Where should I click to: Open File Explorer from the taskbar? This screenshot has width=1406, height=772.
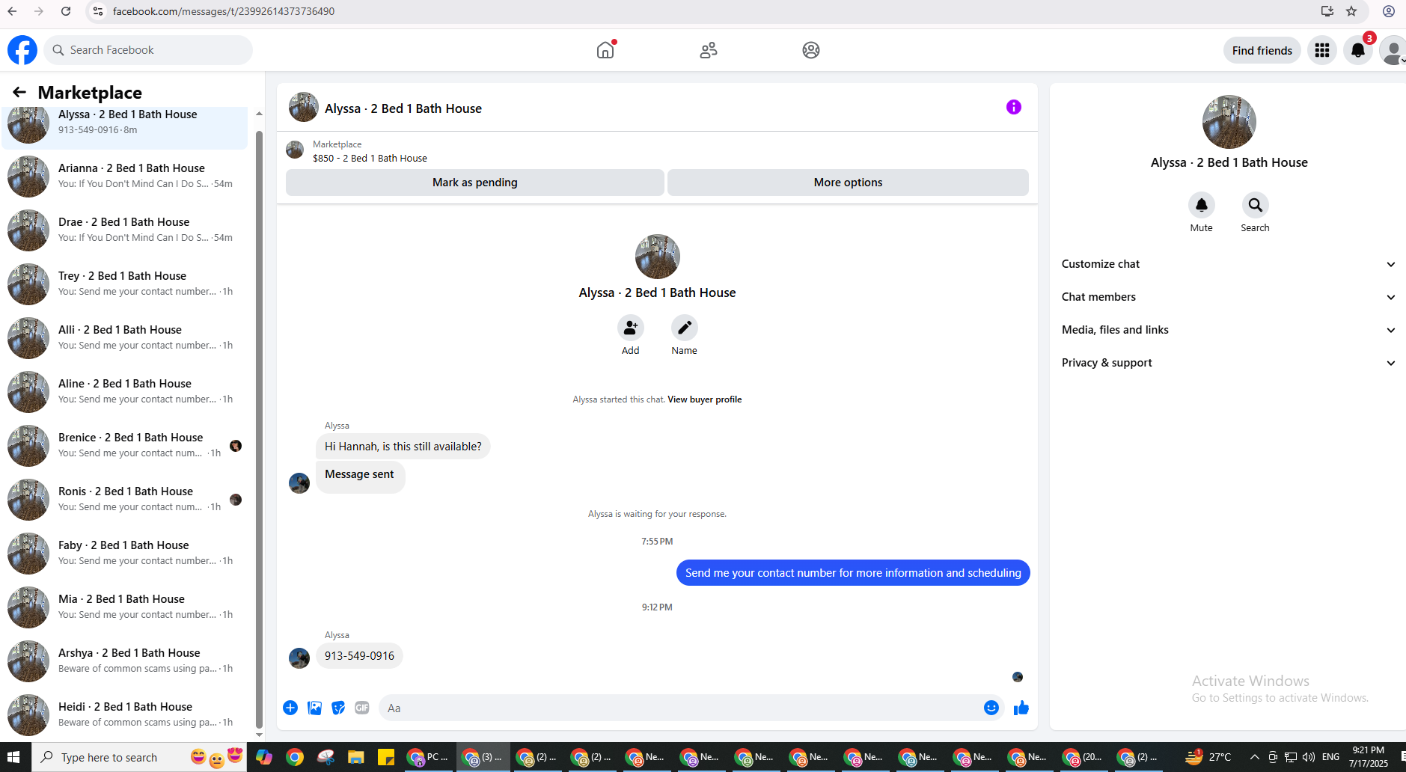355,757
